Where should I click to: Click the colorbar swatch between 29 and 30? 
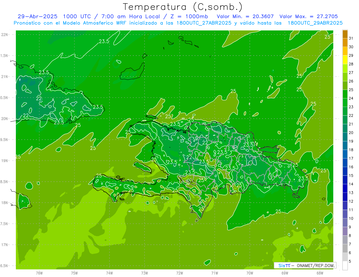[345, 51]
